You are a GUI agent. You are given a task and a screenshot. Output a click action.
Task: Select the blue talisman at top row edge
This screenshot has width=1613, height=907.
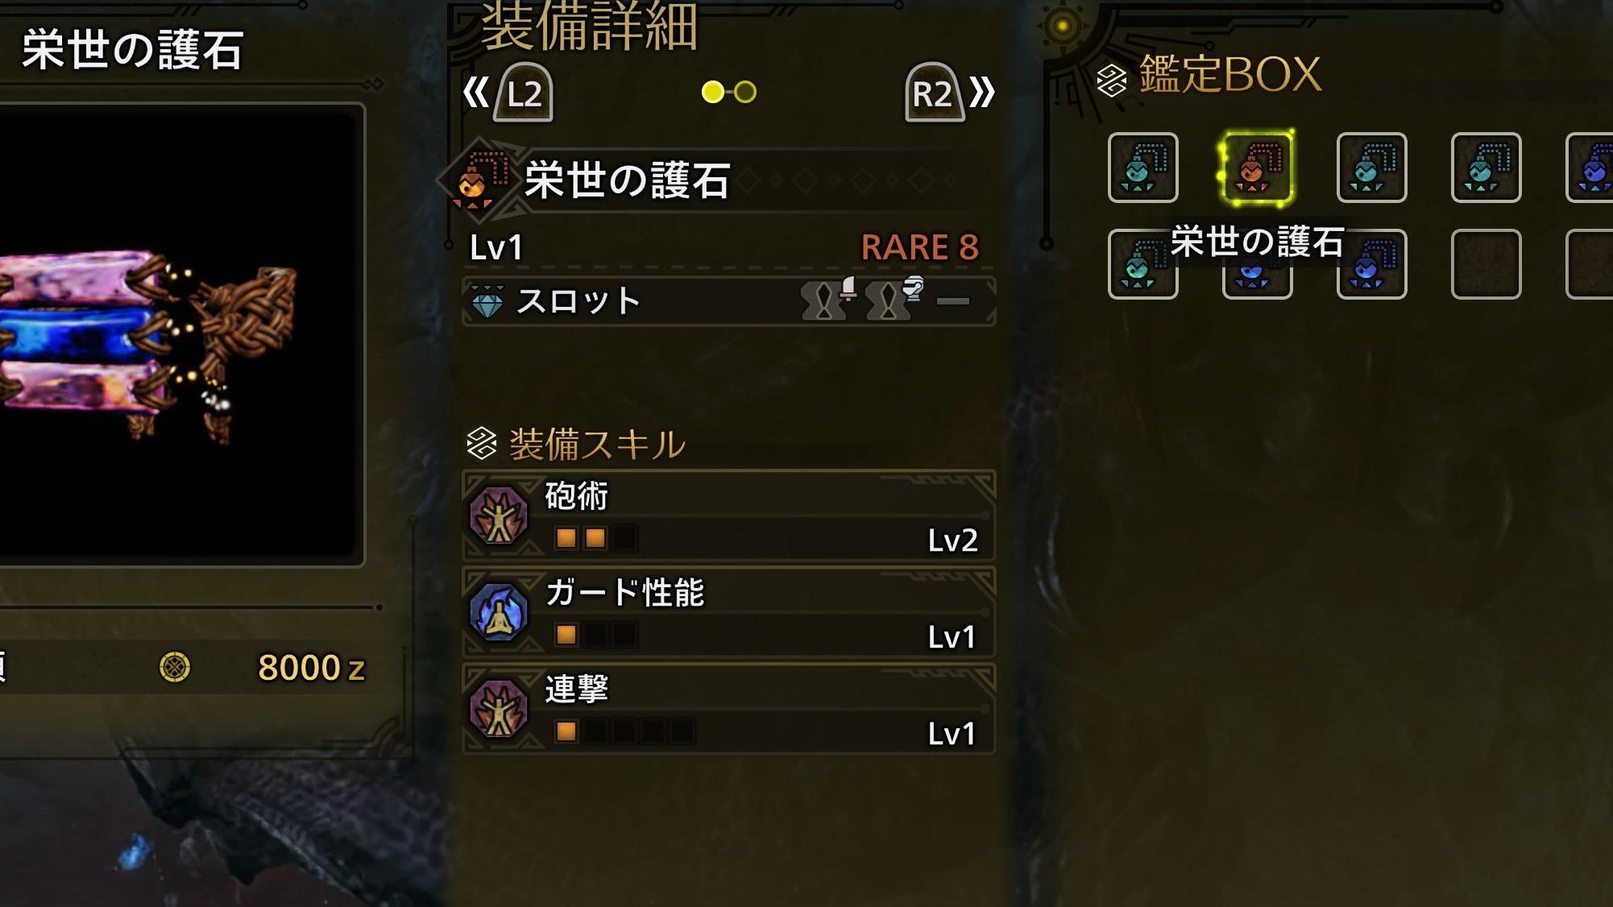(x=1590, y=168)
